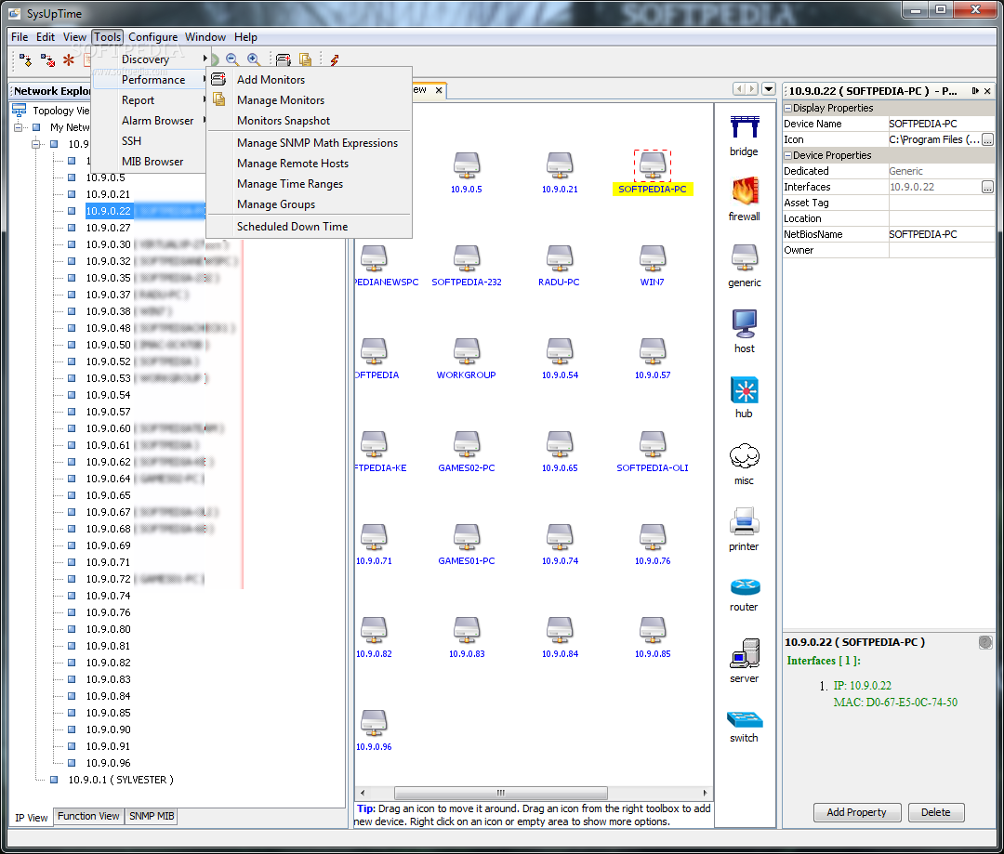Screen dimensions: 1004x854
Task: Switch to the Function View tab
Action: [88, 816]
